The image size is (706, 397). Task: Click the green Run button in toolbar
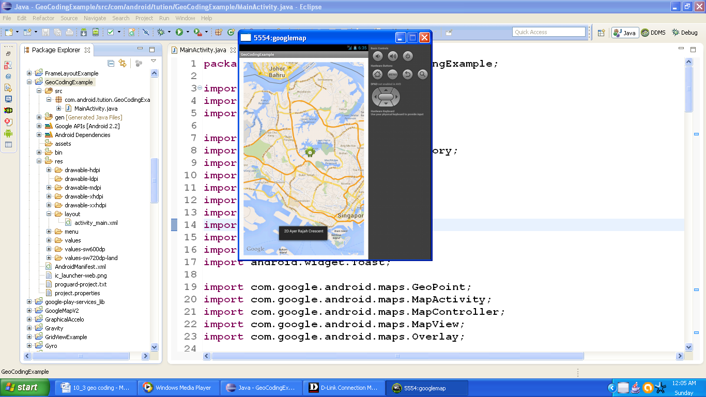tap(179, 32)
